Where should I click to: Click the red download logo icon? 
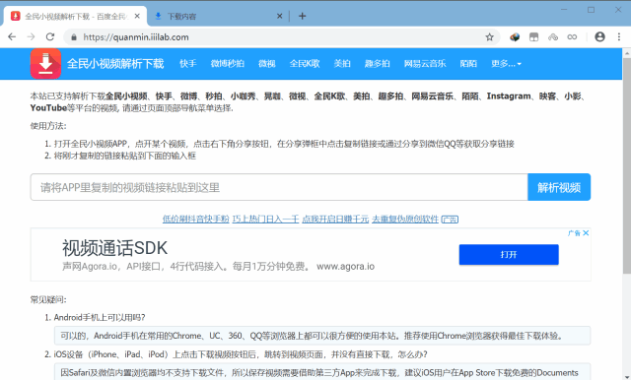pos(45,63)
